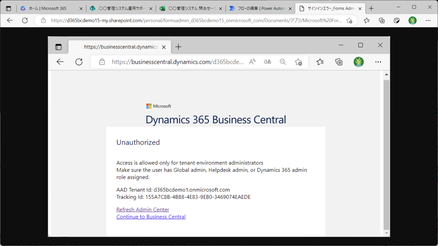438x246 pixels.
Task: Open the tab actions menu in the inner window
Action: [59, 47]
